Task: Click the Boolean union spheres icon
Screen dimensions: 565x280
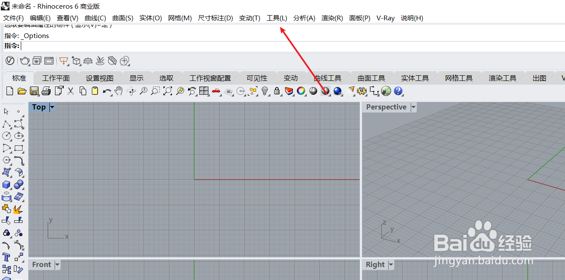Action: point(19,185)
